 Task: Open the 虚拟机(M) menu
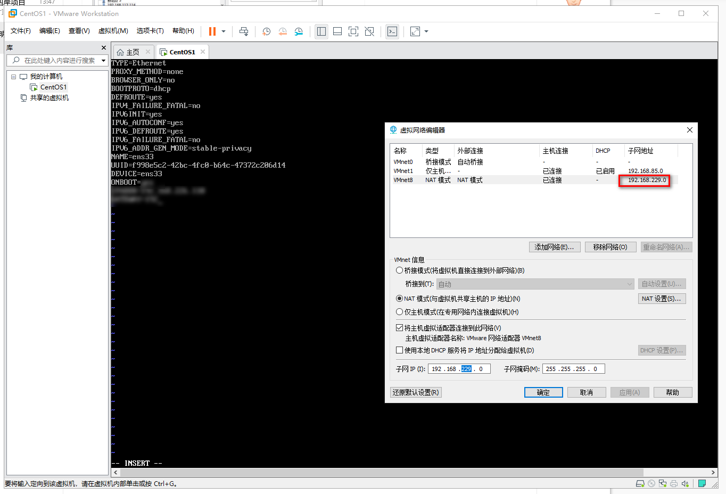click(x=113, y=31)
